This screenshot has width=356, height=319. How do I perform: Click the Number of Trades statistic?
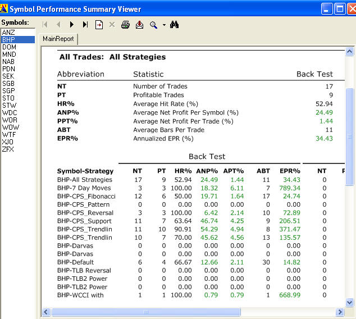pos(160,86)
